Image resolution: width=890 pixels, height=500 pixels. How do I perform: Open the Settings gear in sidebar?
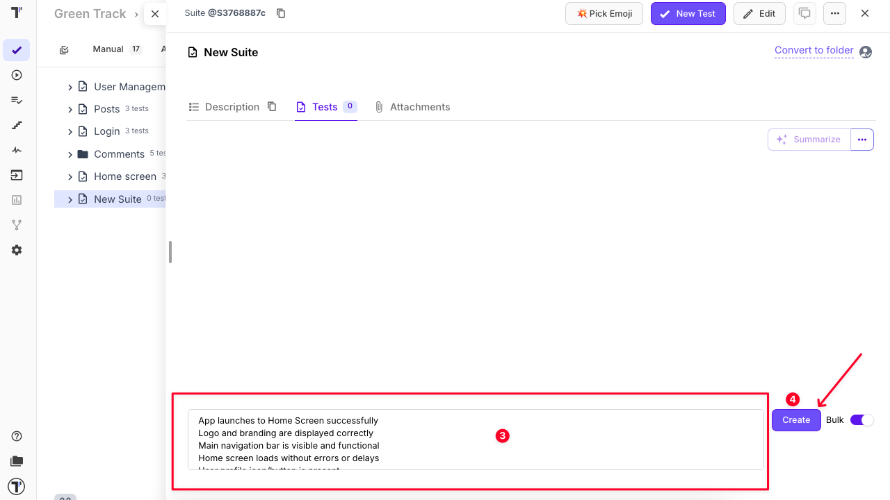point(17,250)
